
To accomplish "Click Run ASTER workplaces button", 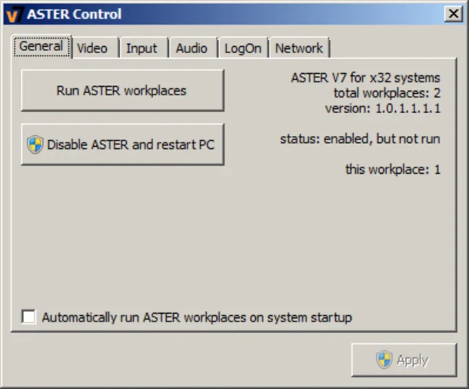I will [123, 90].
